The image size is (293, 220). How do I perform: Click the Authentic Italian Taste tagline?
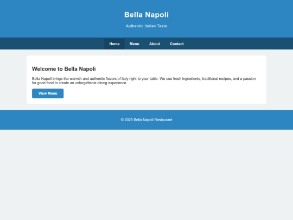coord(146,26)
